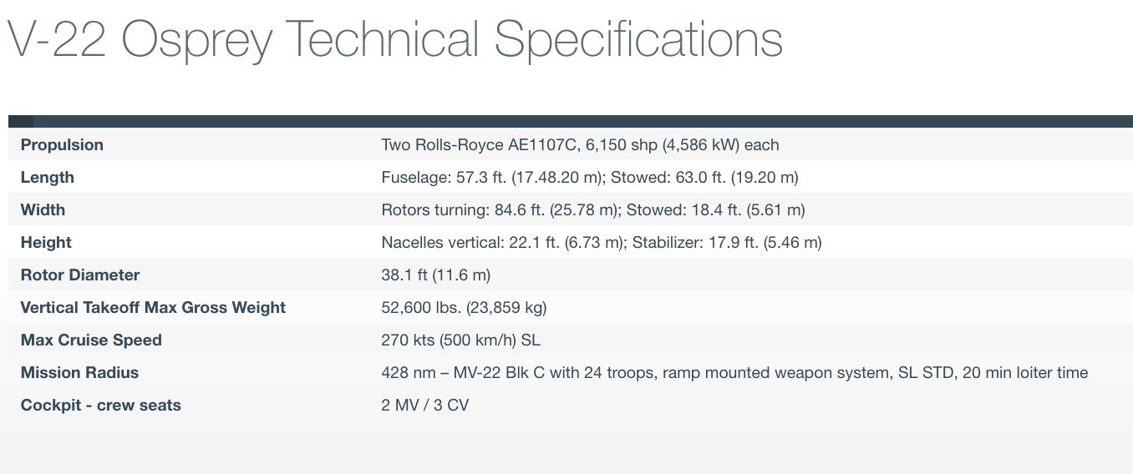The image size is (1133, 474).
Task: Click the dark tab marker on table header bar
Action: [x=21, y=121]
